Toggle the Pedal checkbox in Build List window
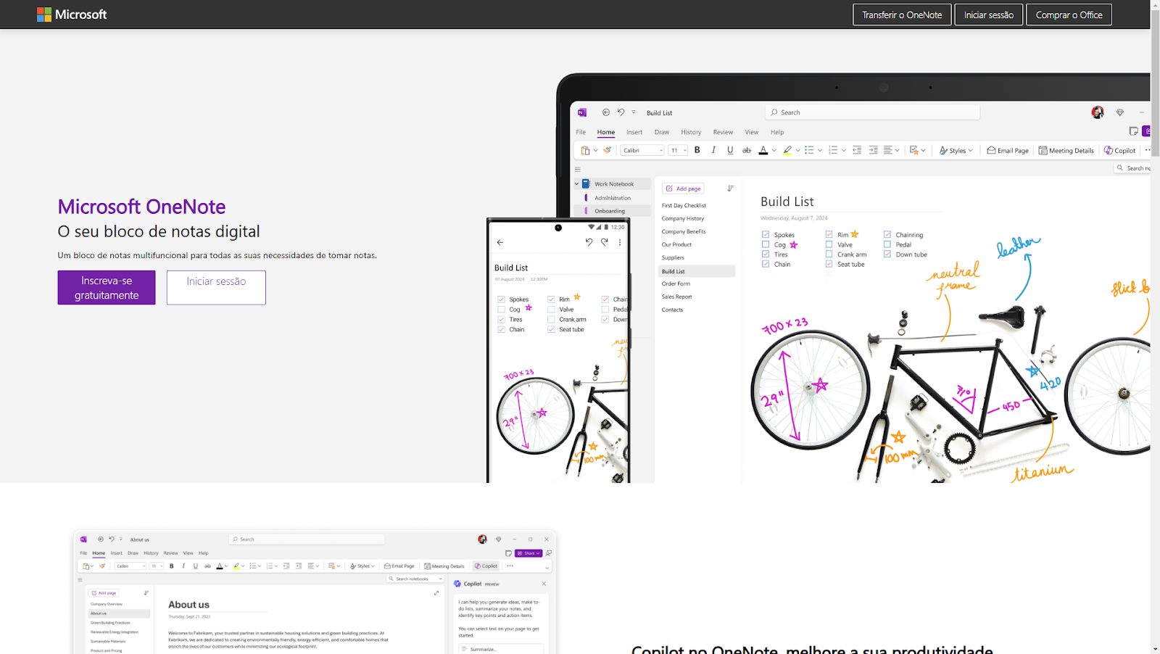The width and height of the screenshot is (1160, 654). [887, 244]
